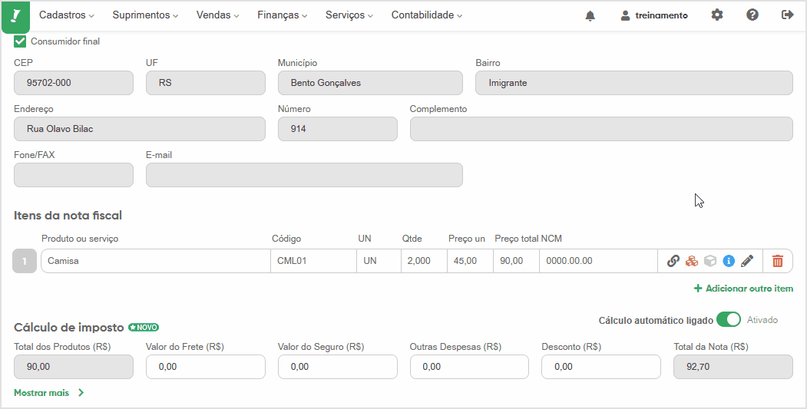Viewport: 807px width, 409px height.
Task: Open the Cadastros menu
Action: (66, 15)
